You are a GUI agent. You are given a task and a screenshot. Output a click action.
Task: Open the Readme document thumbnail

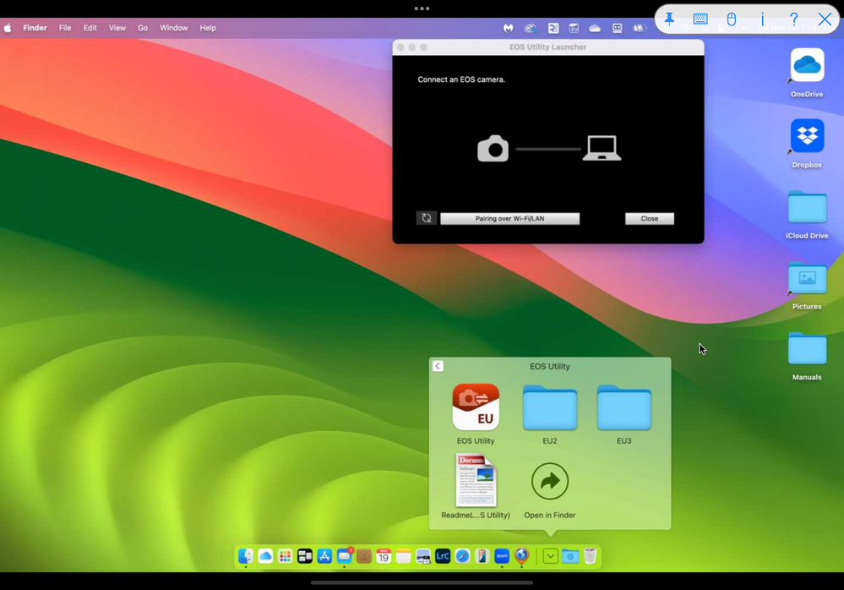(476, 480)
